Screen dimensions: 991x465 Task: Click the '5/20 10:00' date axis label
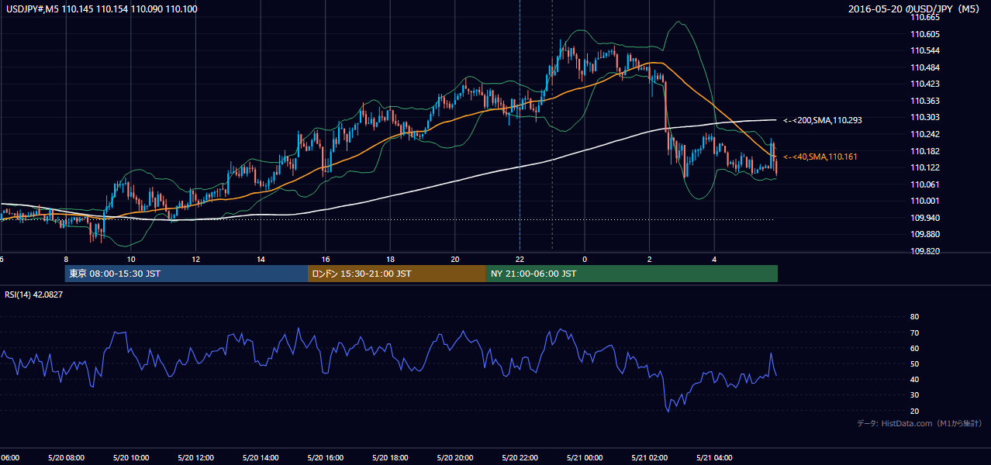130,457
